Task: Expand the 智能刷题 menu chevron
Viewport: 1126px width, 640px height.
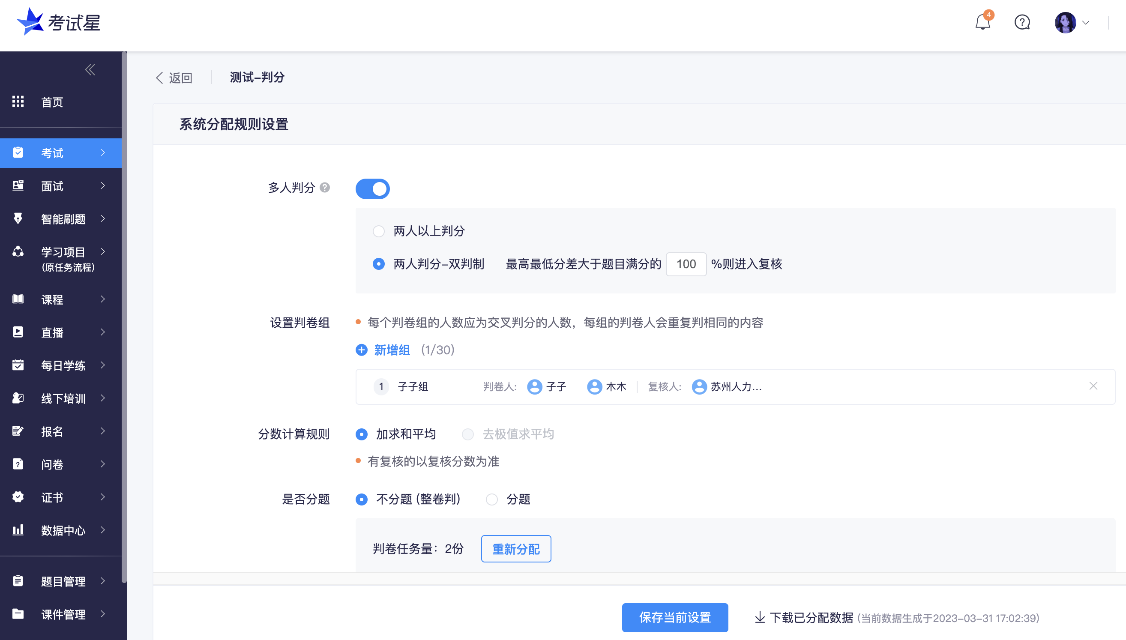Action: coord(103,218)
